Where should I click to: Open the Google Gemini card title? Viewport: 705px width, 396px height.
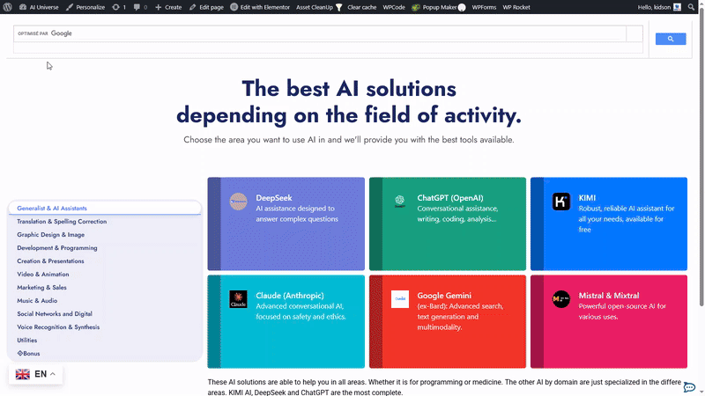click(444, 296)
